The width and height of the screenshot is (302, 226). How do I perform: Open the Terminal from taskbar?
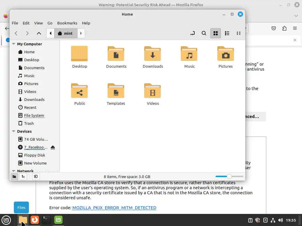(x=46, y=220)
